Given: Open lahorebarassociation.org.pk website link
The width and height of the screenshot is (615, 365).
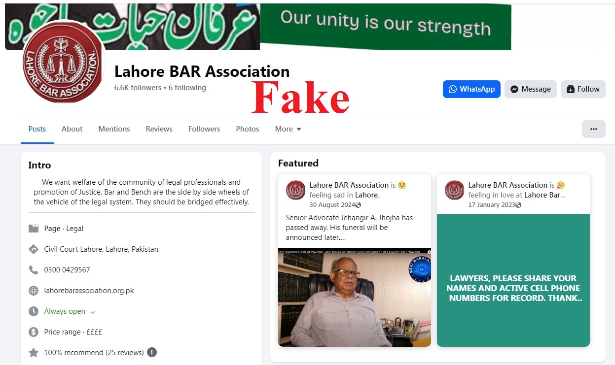Looking at the screenshot, I should pyautogui.click(x=89, y=291).
